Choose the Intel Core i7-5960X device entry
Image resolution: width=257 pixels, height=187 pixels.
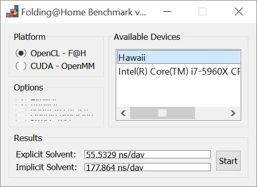pyautogui.click(x=179, y=72)
